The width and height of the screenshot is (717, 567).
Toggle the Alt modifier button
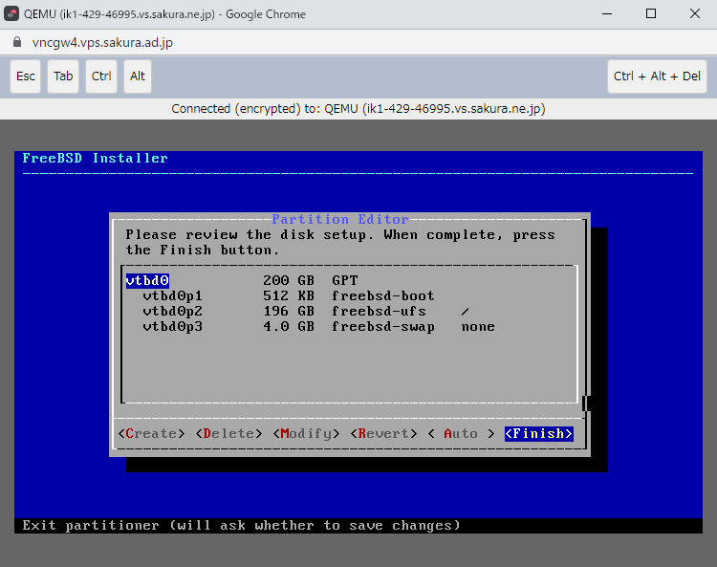tap(137, 76)
